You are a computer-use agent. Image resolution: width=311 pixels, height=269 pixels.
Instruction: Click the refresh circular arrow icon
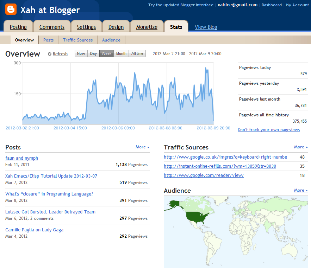(50, 54)
